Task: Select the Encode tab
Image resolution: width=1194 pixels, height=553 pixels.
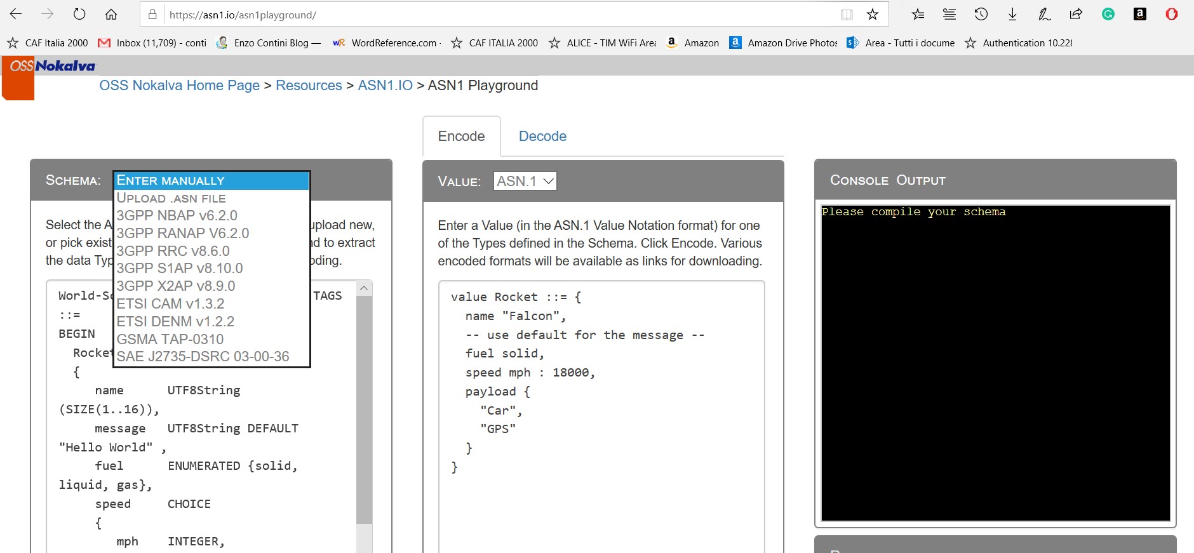Action: (461, 137)
